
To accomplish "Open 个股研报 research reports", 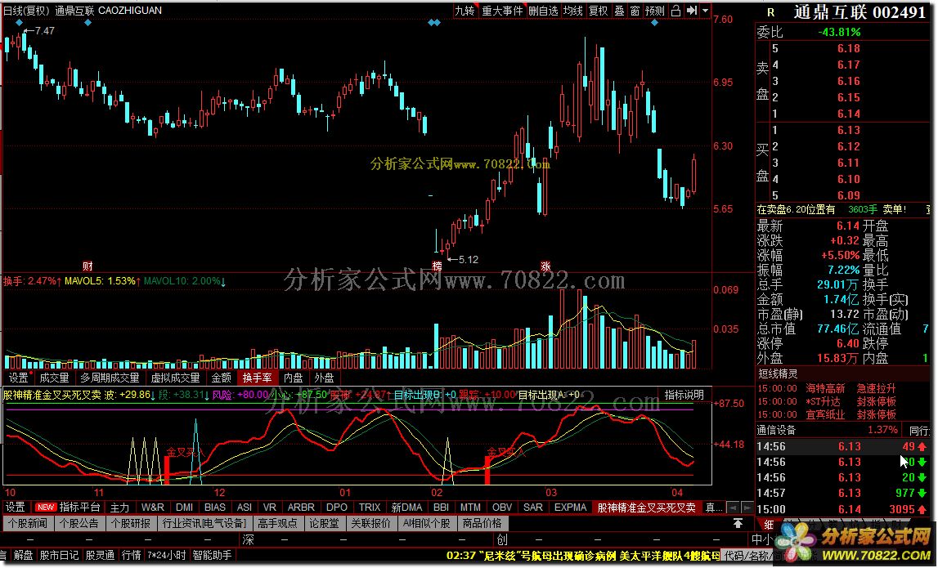I will 131,523.
